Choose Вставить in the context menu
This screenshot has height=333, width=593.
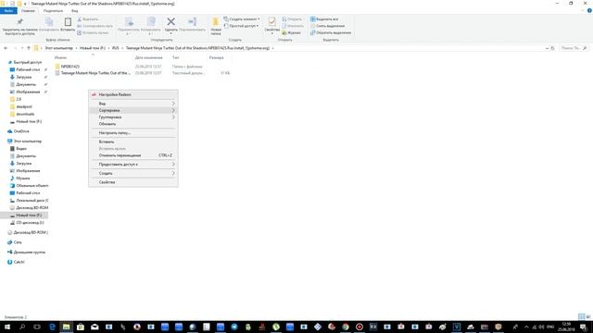click(133, 142)
